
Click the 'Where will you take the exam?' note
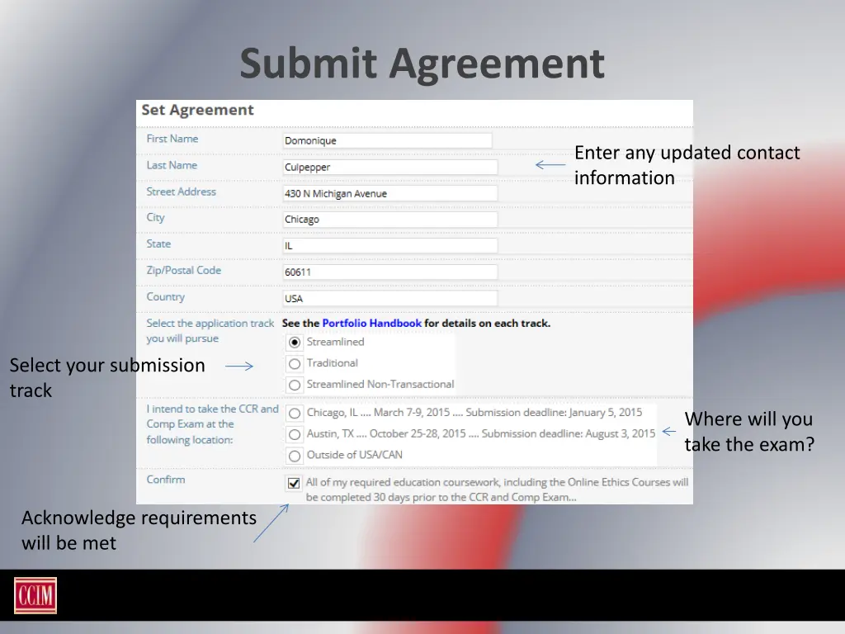tap(749, 432)
